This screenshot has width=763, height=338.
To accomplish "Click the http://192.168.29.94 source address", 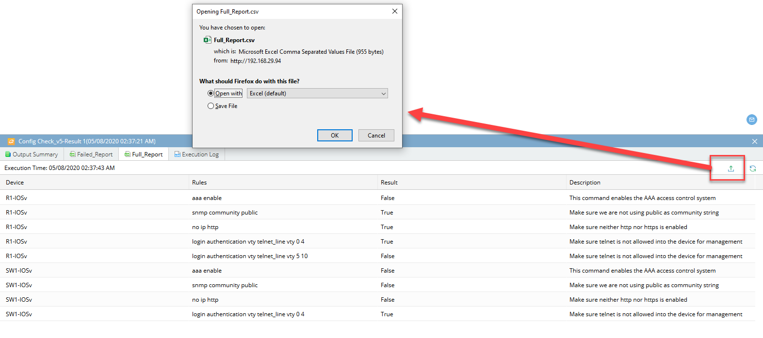I will [256, 61].
